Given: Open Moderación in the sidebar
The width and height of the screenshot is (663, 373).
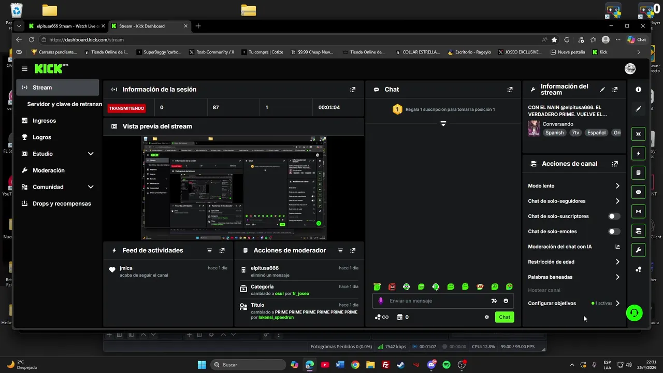Looking at the screenshot, I should point(57,170).
